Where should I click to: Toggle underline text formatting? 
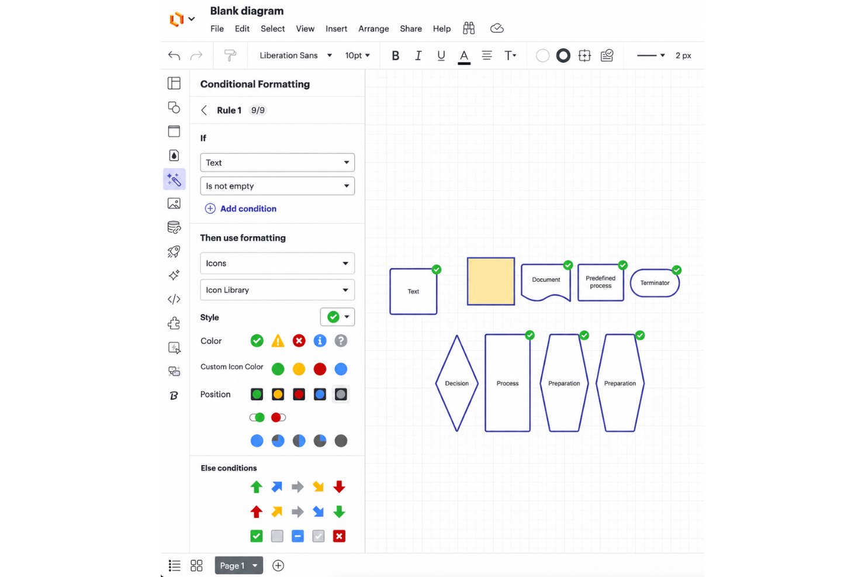click(441, 56)
